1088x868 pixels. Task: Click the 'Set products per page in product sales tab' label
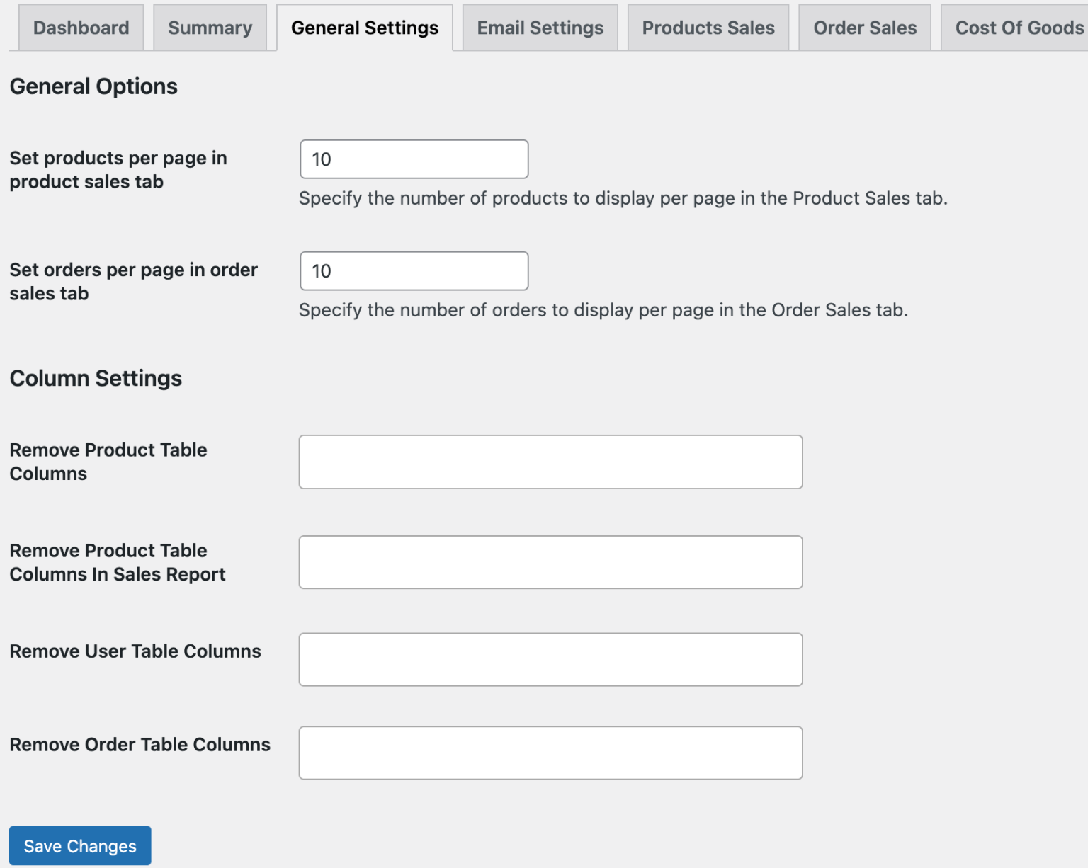point(118,170)
